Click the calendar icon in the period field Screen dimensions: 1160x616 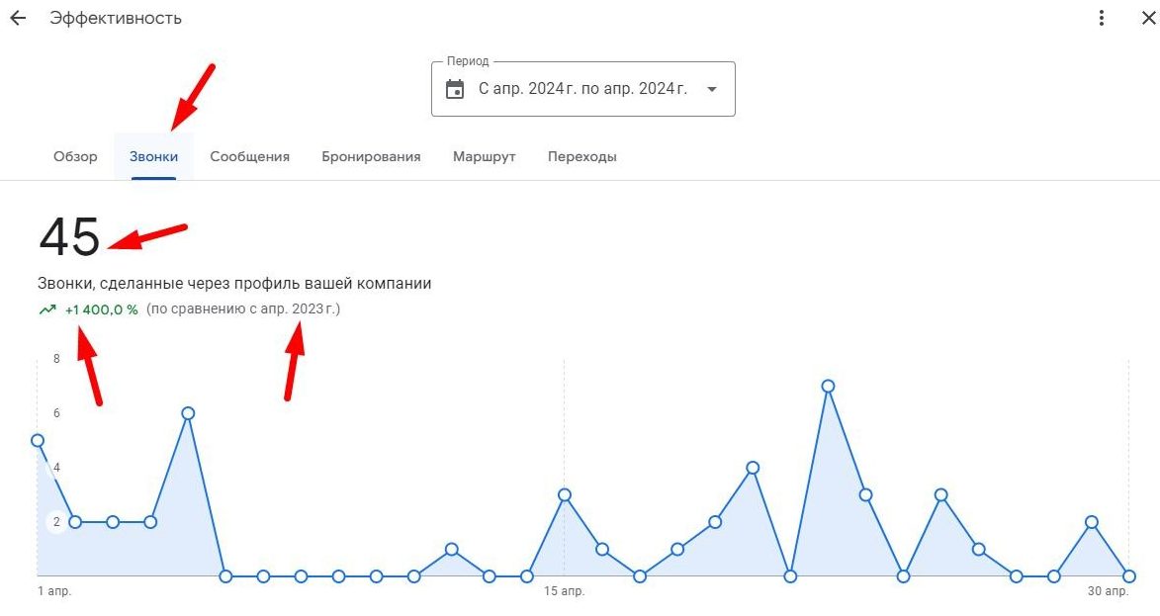click(x=455, y=89)
